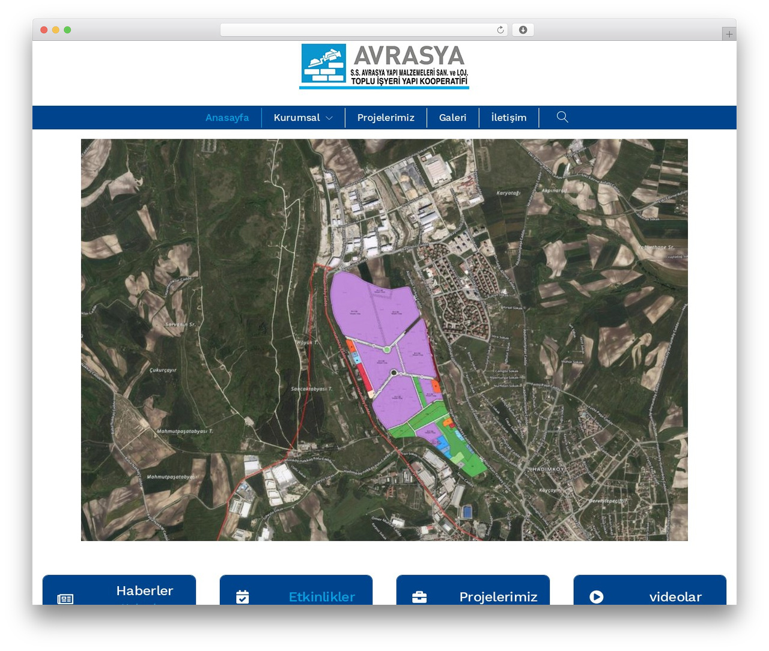
Task: Reload the page via browser refresh icon
Action: [500, 30]
